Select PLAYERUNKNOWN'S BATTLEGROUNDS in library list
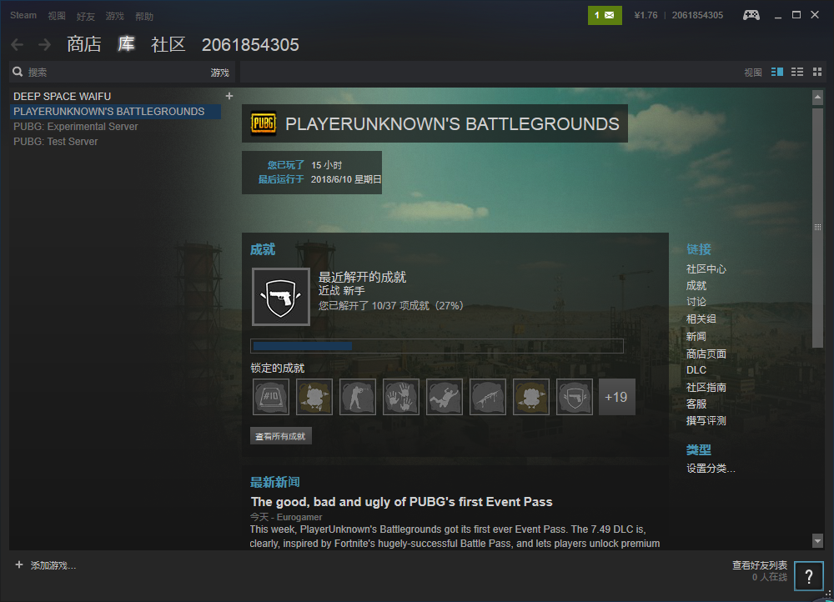This screenshot has height=602, width=834. coord(115,112)
